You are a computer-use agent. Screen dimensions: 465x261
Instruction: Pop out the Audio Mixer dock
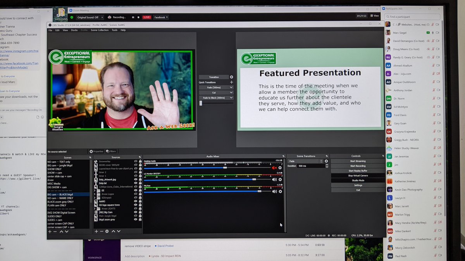283,156
